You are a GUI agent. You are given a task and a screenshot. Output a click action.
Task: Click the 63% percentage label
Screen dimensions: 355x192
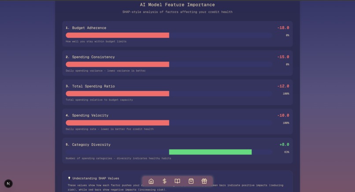pyautogui.click(x=287, y=152)
